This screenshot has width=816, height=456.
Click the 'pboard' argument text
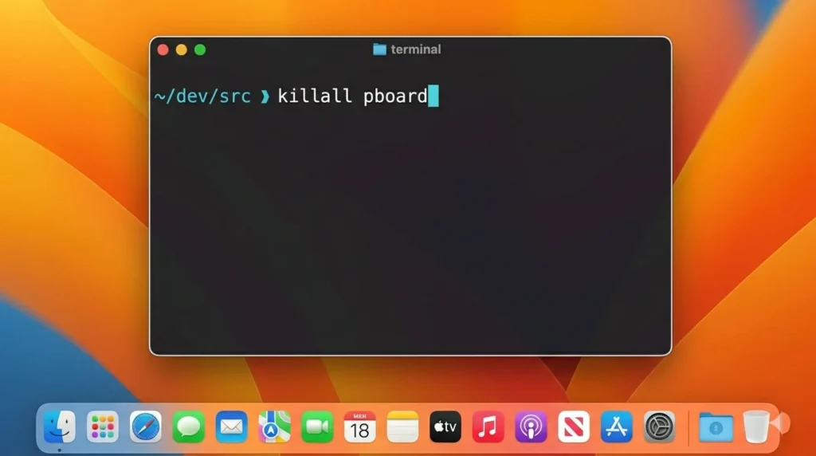coord(395,96)
